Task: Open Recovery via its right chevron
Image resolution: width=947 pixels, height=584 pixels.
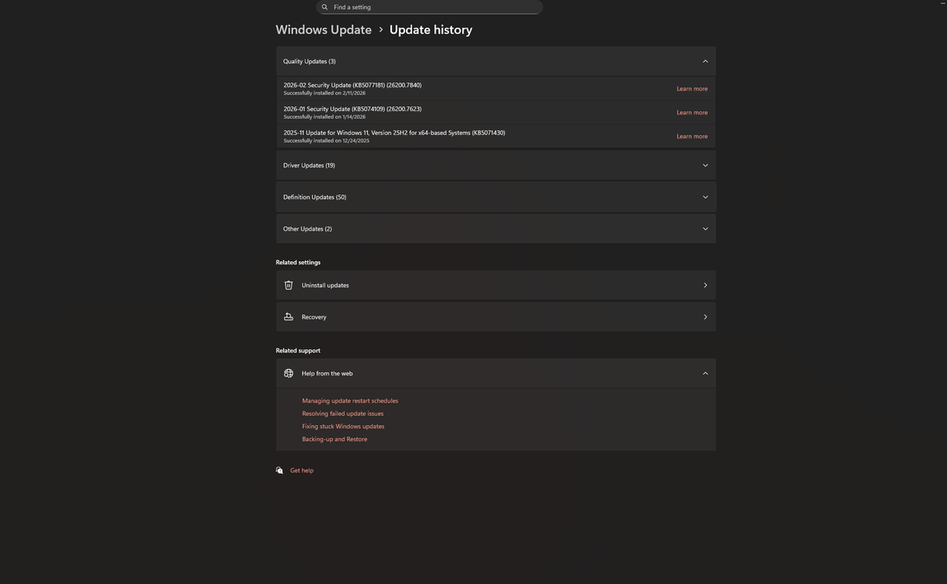Action: (705, 317)
